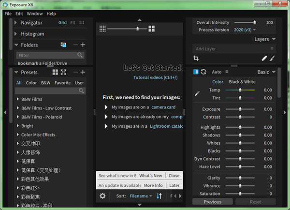This screenshot has height=210, width=290.
Task: Switch presets to grid view icon
Action: tap(55, 72)
